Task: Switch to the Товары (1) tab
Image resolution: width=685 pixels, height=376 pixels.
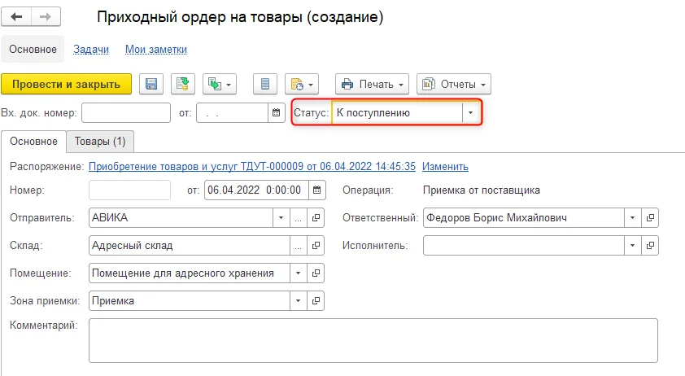Action: coord(100,142)
